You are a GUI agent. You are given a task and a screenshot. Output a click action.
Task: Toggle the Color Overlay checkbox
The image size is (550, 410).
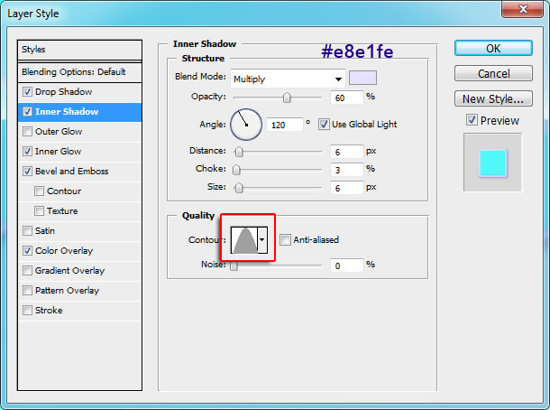click(x=27, y=250)
